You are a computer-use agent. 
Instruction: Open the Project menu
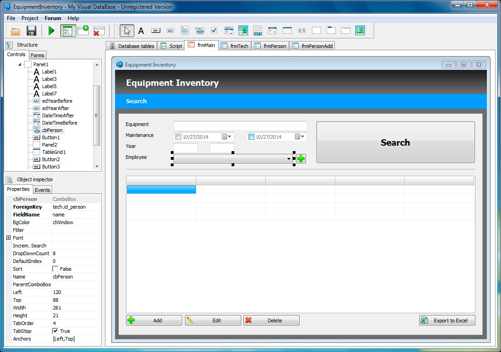pyautogui.click(x=30, y=18)
